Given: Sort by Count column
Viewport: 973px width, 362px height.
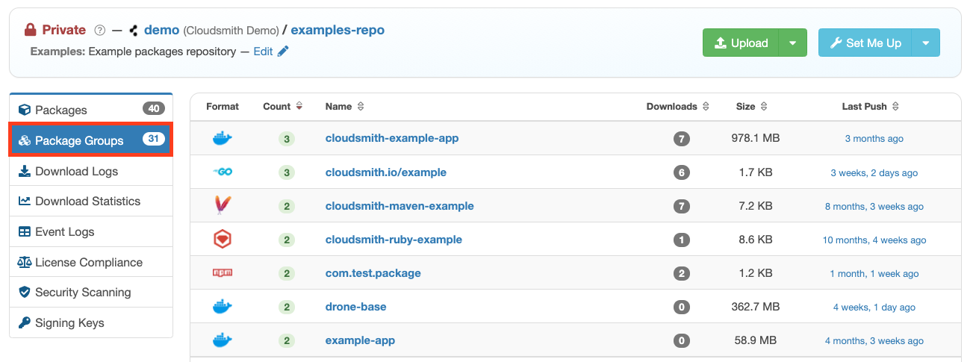Looking at the screenshot, I should pos(283,107).
